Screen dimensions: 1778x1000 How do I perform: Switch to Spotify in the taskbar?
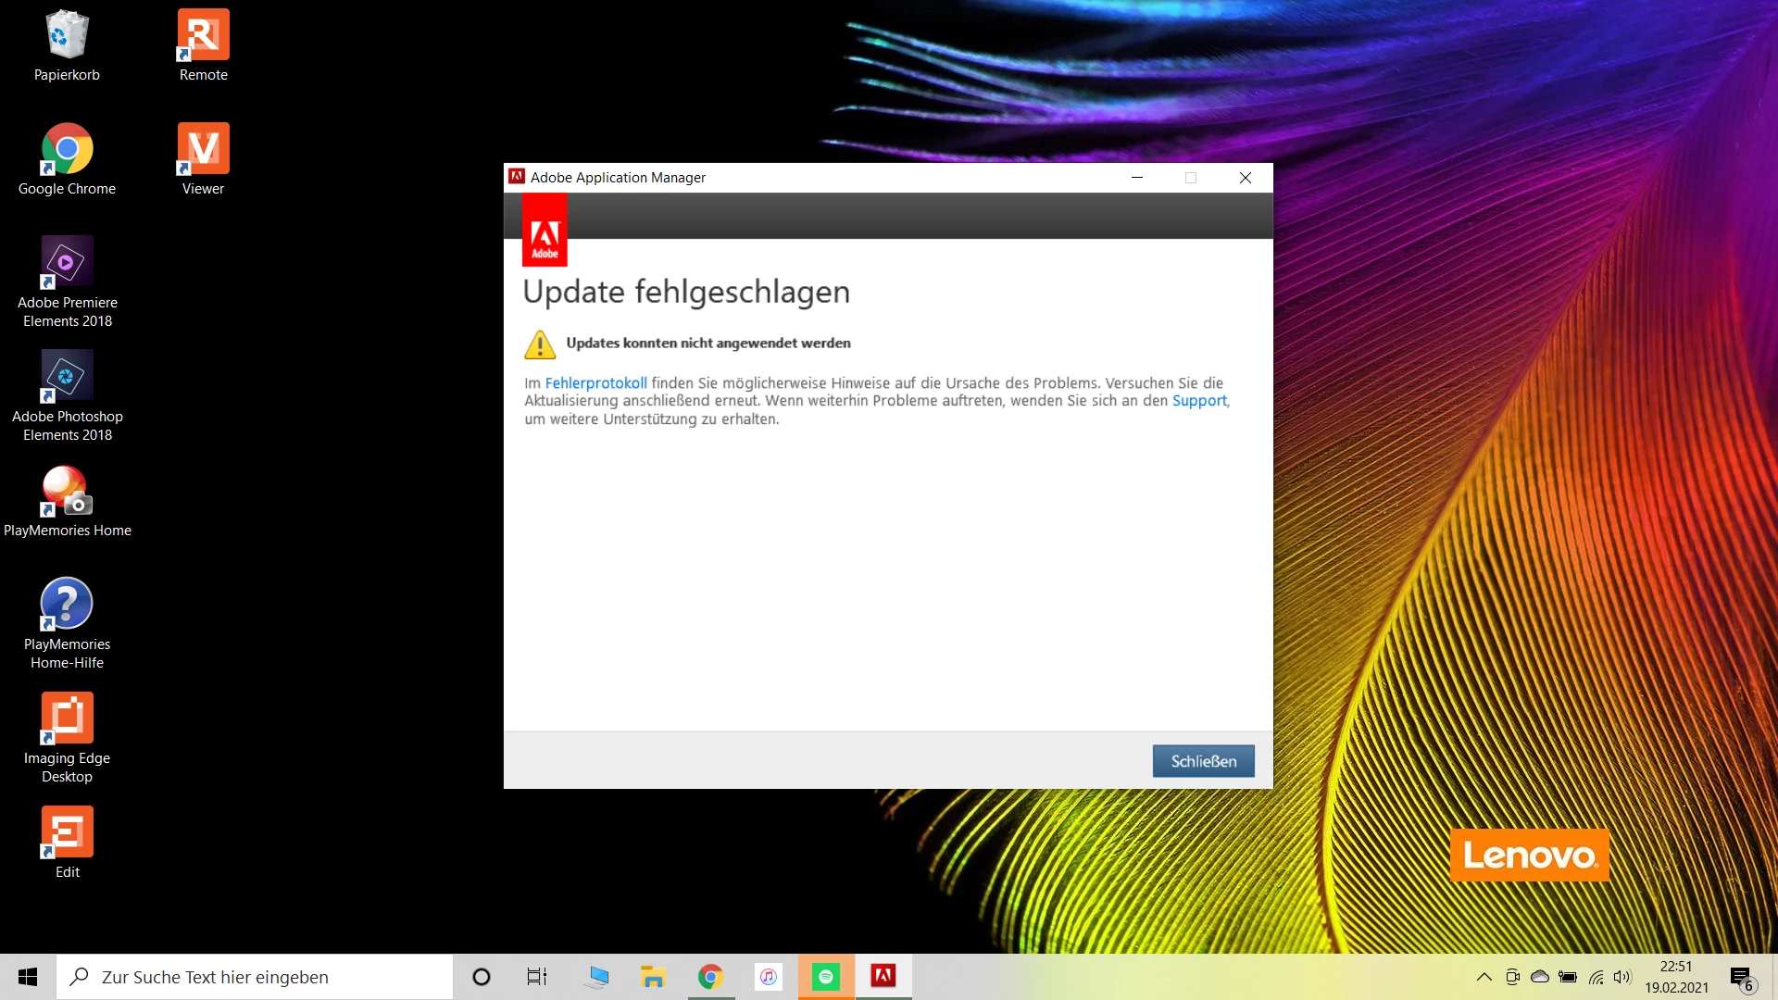(826, 977)
